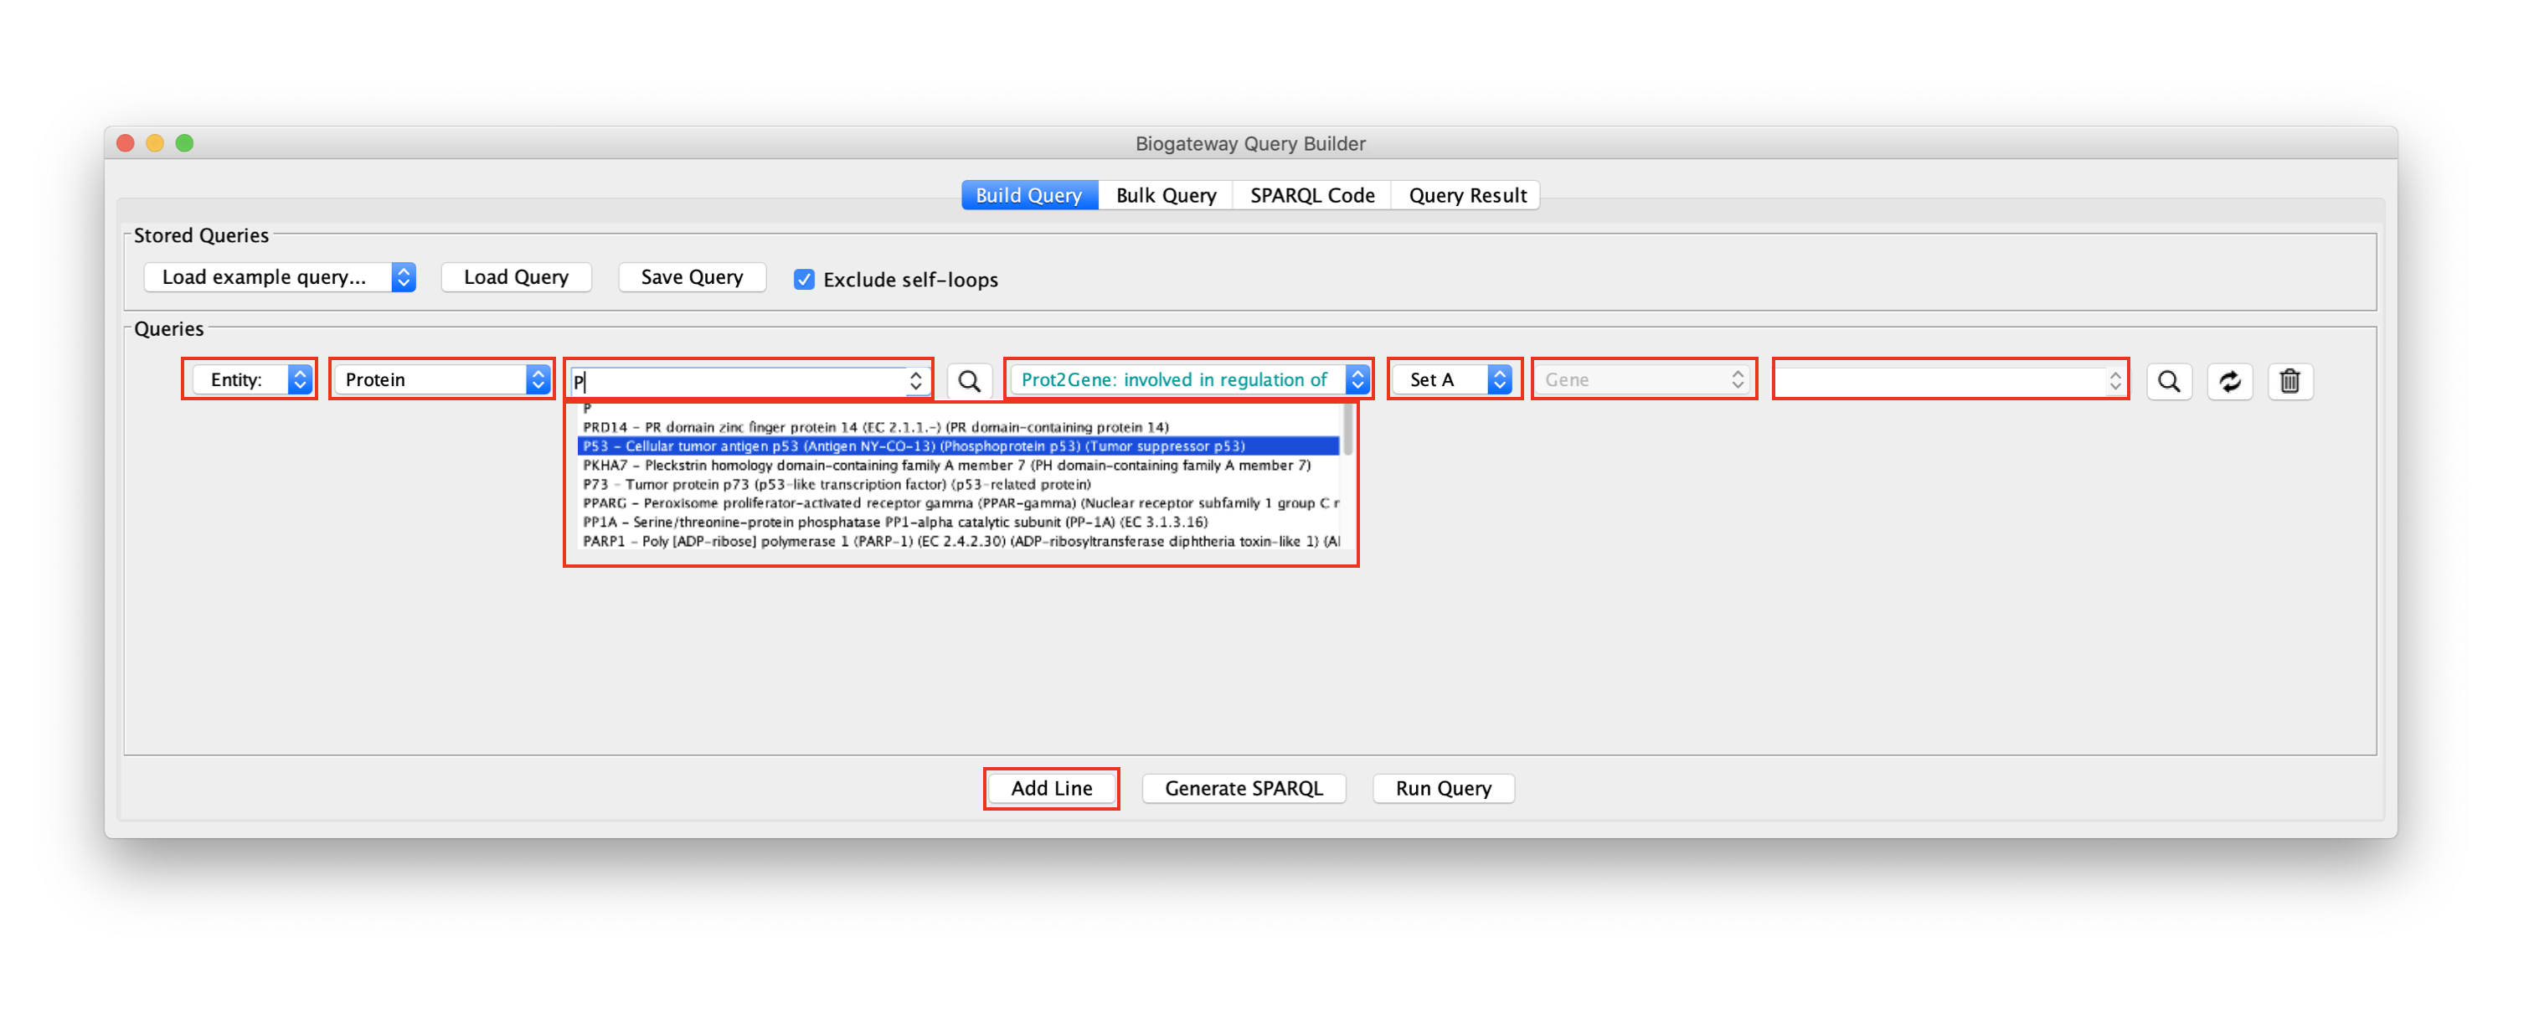2529x1025 pixels.
Task: Click the stepper arrows of the protein search combo box
Action: click(915, 381)
